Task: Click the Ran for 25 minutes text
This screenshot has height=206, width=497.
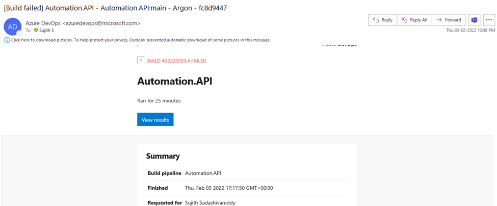Action: 159,101
